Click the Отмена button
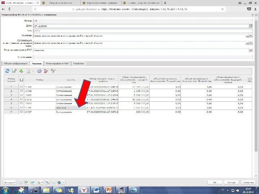 (x=231, y=182)
